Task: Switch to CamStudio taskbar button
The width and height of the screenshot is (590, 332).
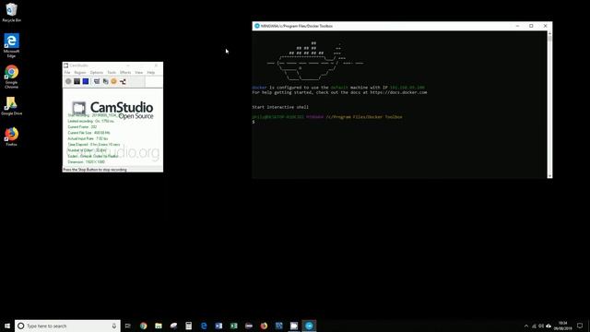Action: coord(294,326)
